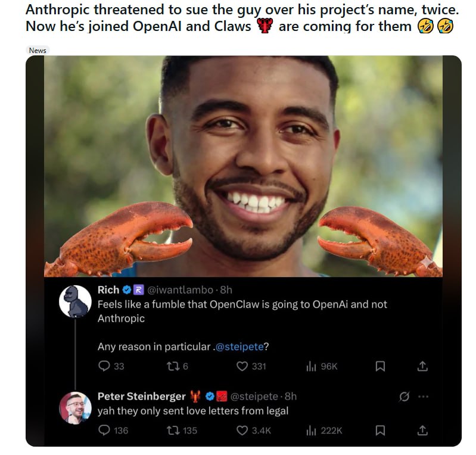The height and width of the screenshot is (455, 476).
Task: Like Rich's tweet with 331 likes
Action: tap(242, 366)
